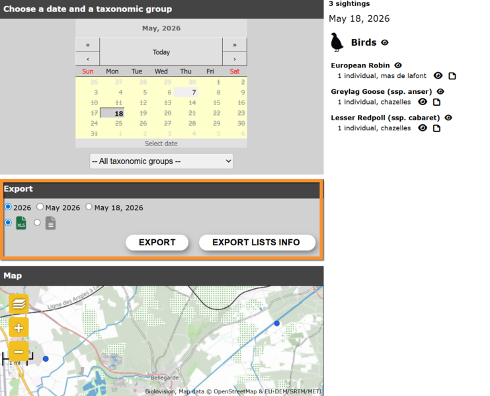
Task: Click the OpenStreetMap attribution text
Action: [235, 391]
